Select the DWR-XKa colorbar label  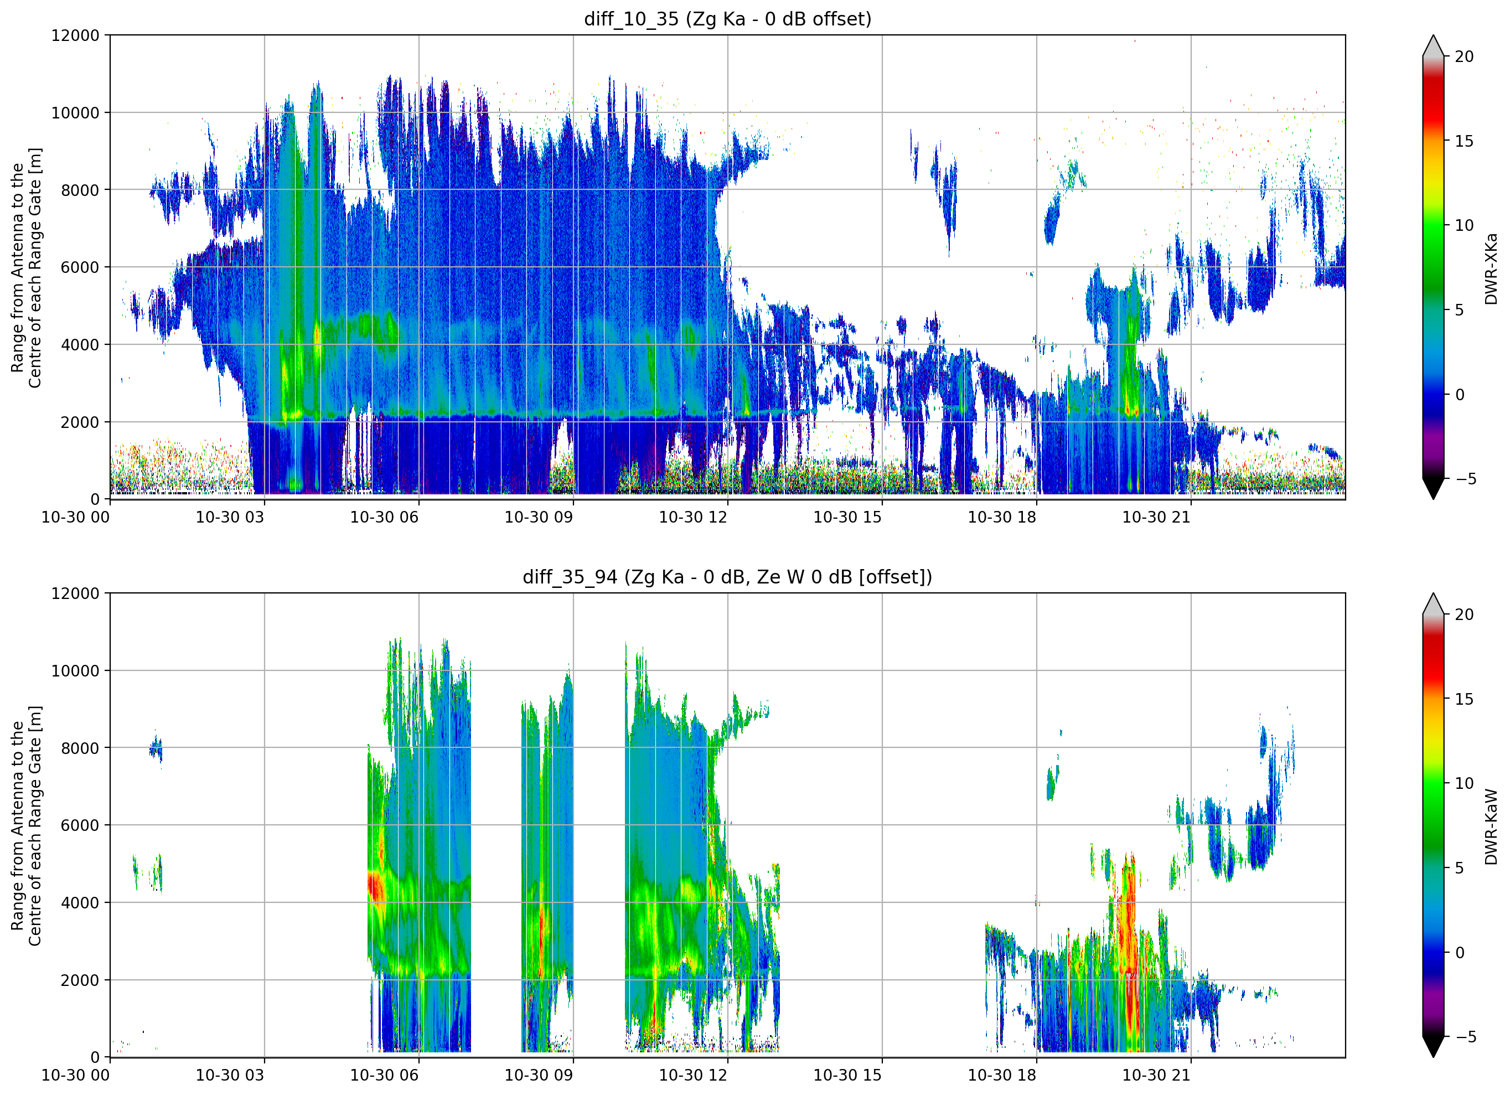pos(1491,268)
